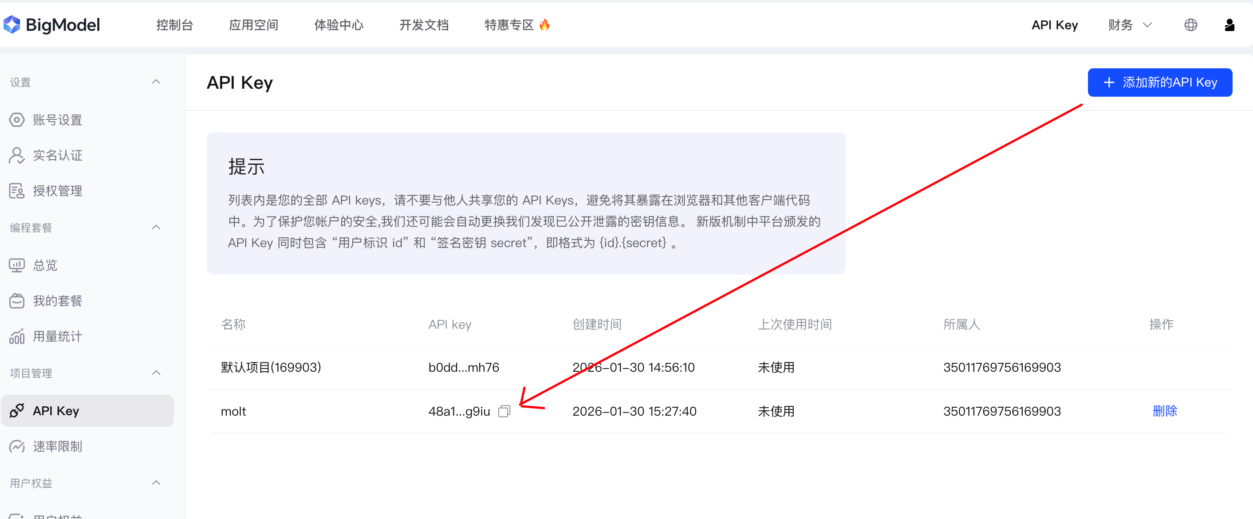Click the 名称 column header

tap(233, 324)
